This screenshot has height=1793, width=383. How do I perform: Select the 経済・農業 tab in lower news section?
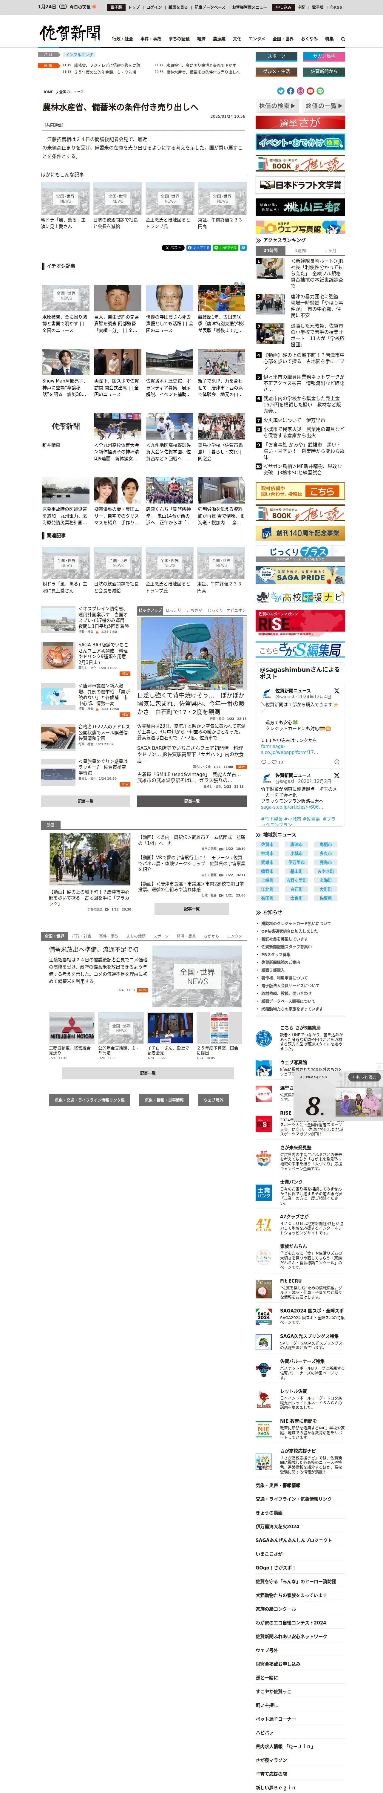pos(186,936)
